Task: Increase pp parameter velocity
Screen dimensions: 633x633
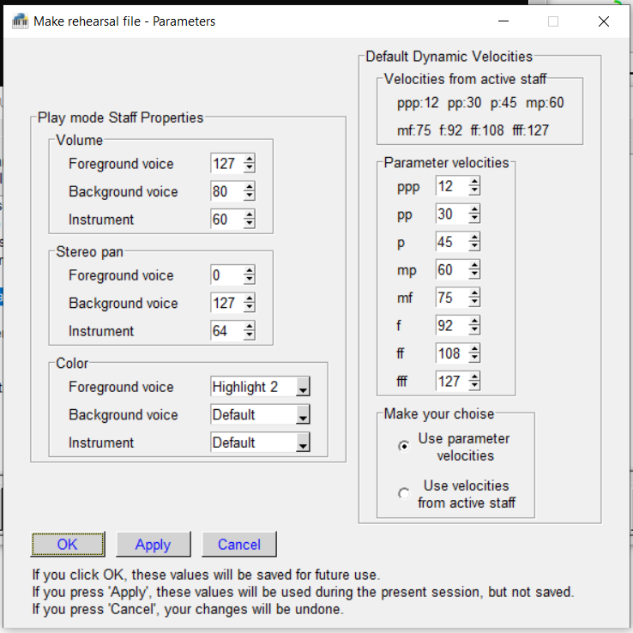Action: (475, 209)
